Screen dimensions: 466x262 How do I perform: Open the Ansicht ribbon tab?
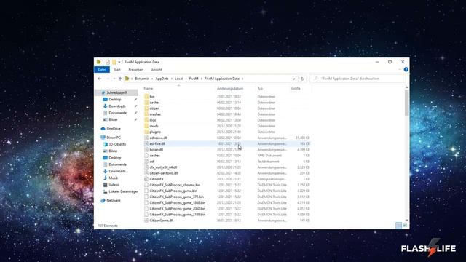(x=157, y=70)
